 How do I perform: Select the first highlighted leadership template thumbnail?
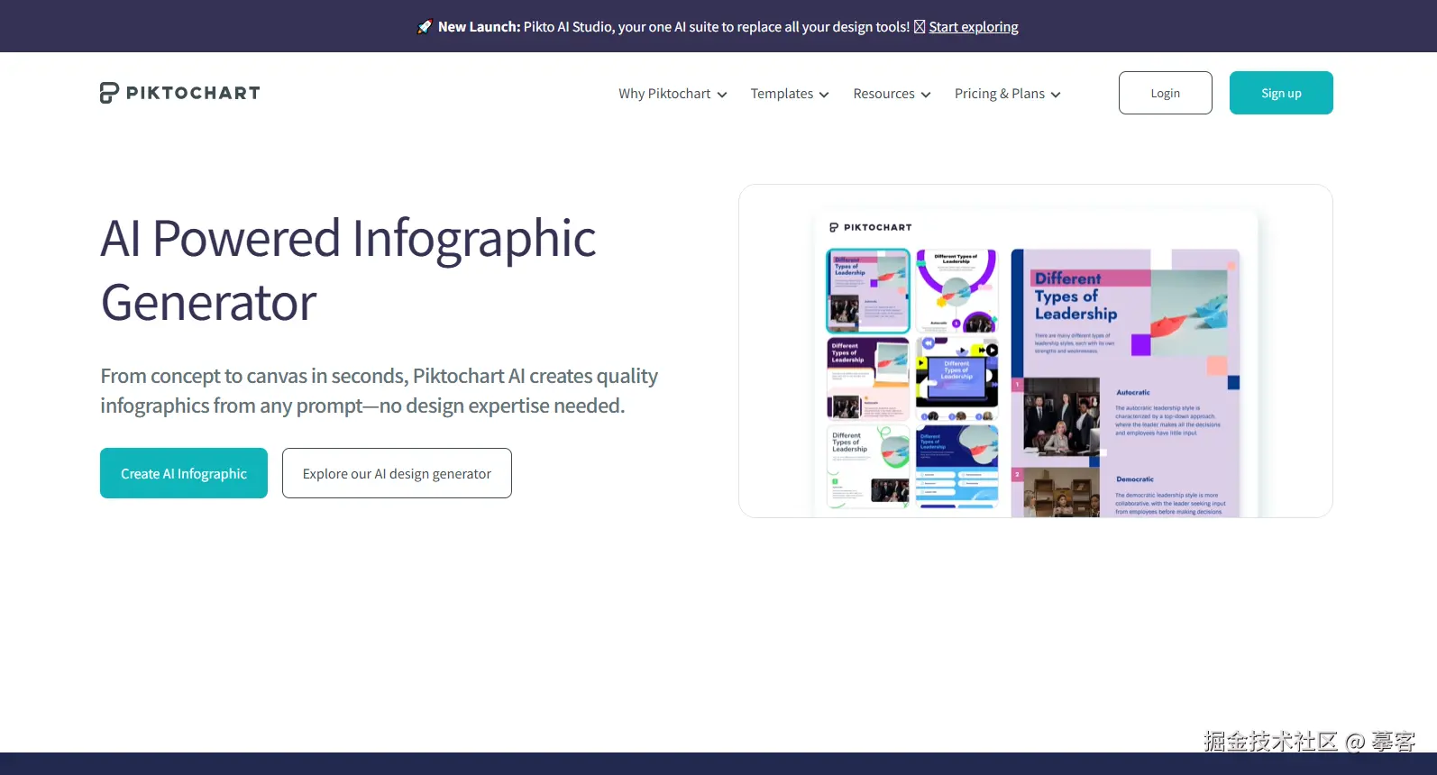point(868,291)
